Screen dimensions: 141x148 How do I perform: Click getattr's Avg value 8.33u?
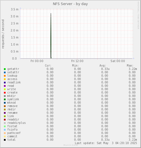coord(105,69)
